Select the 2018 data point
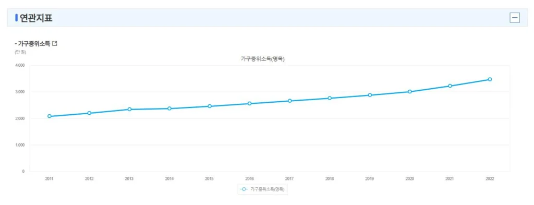534x205 pixels. 330,98
